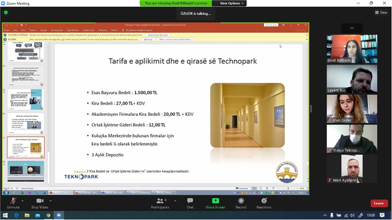Viewport: 392px width, 220px height.
Task: Click 'Etkinleştir' button in notification bar
Action: [x=148, y=40]
